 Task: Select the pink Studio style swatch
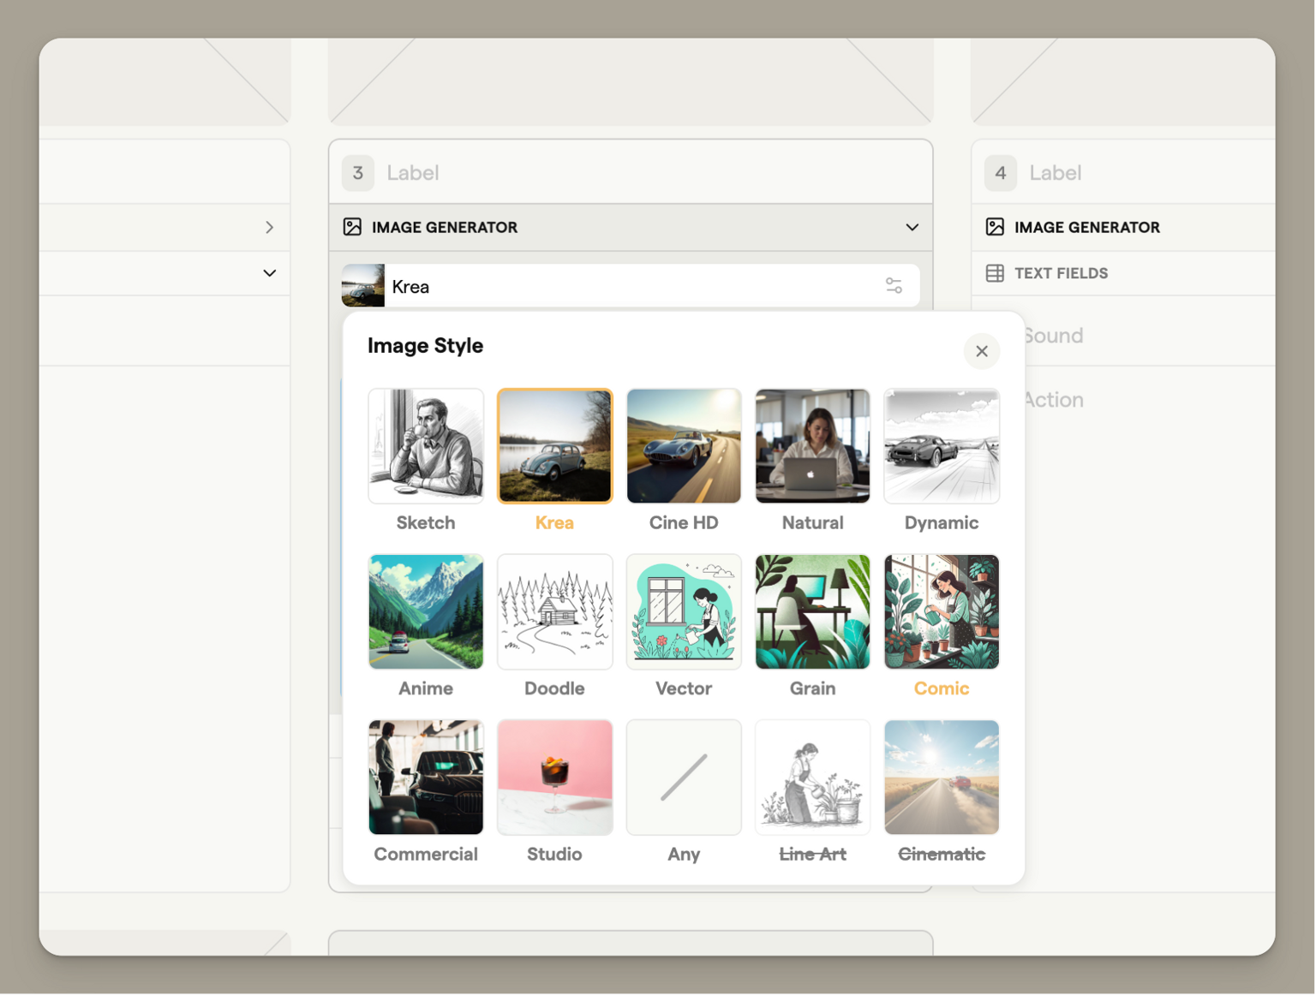[554, 777]
